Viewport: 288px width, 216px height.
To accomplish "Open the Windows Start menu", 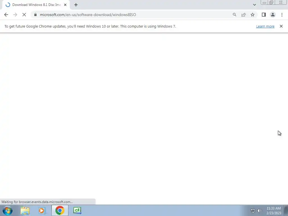I will point(8,210).
